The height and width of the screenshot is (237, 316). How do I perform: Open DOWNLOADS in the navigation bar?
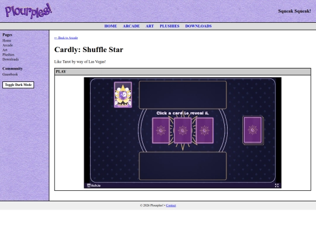[198, 26]
